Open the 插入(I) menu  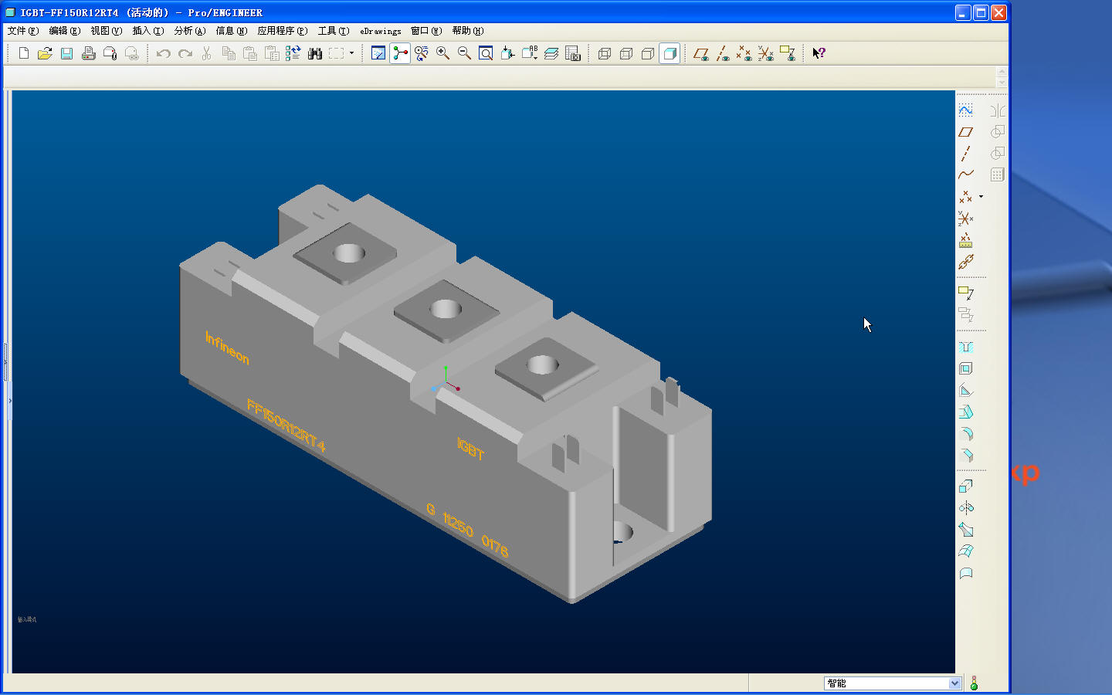tap(148, 31)
